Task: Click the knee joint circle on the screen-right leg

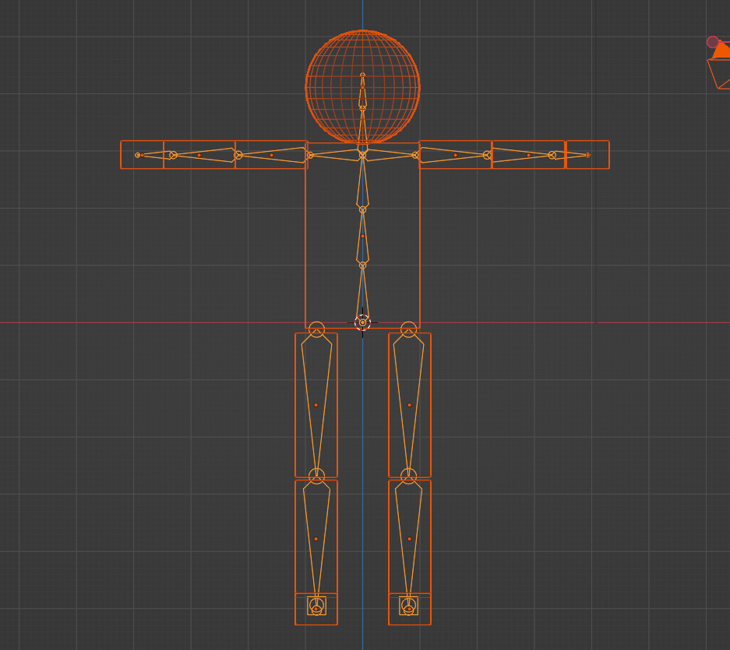Action: [408, 475]
